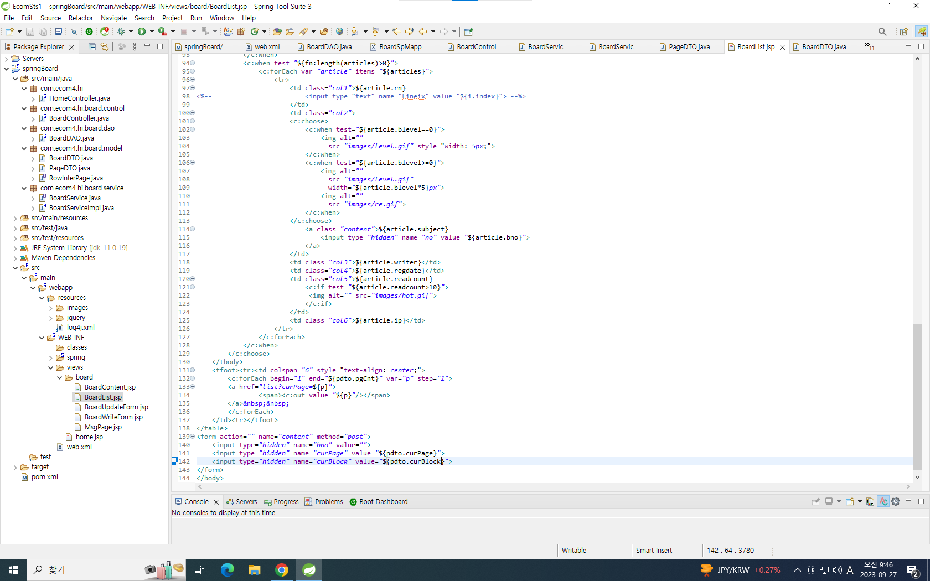This screenshot has height=581, width=930.
Task: Click the Quick Access search magnifier
Action: [882, 32]
